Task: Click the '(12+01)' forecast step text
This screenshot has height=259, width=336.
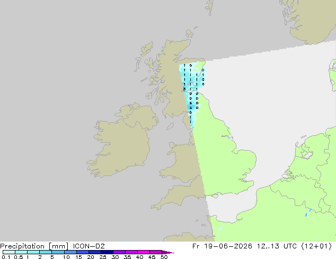Action: click(316, 246)
